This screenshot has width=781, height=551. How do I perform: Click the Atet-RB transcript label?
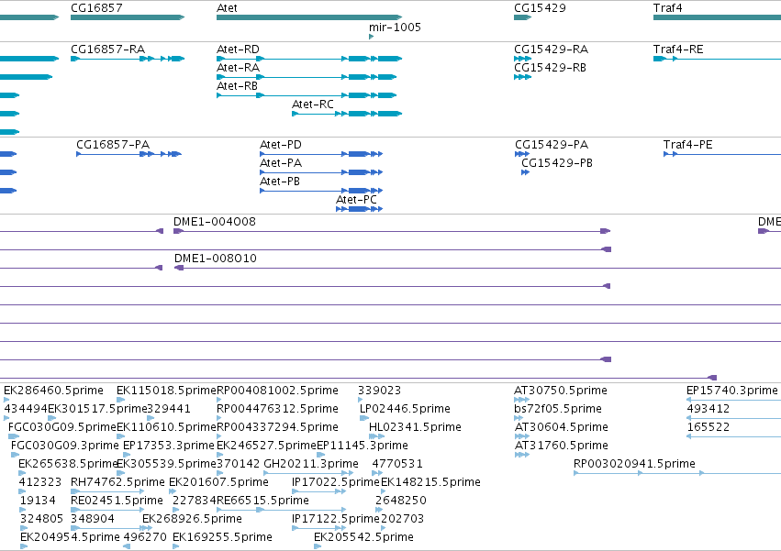tap(237, 86)
